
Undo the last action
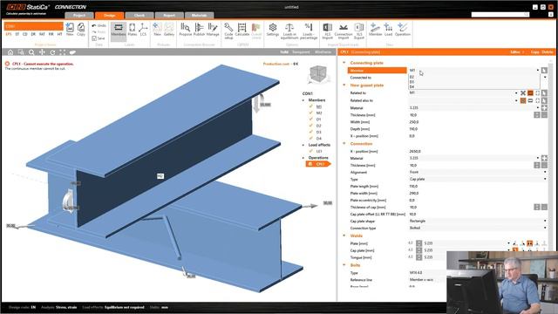[x=99, y=25]
